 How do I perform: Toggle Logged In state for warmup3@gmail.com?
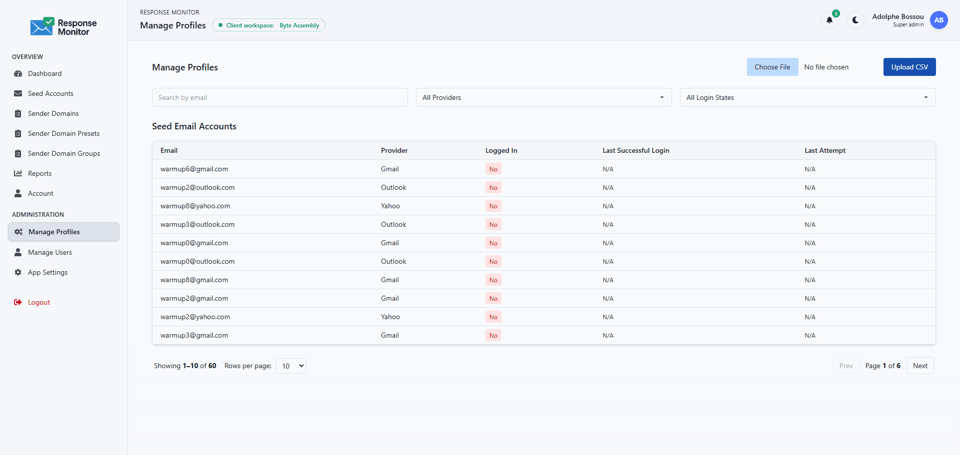(493, 335)
